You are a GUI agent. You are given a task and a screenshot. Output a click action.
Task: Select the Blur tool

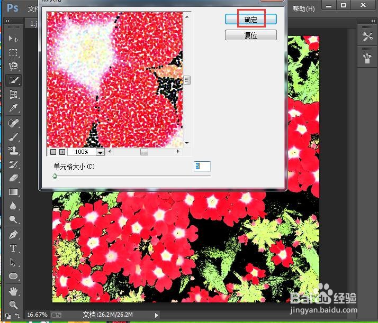click(13, 206)
